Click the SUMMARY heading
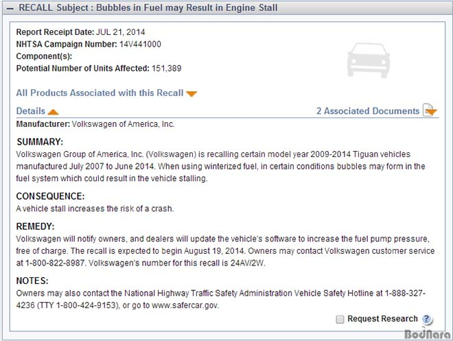 tap(40, 142)
